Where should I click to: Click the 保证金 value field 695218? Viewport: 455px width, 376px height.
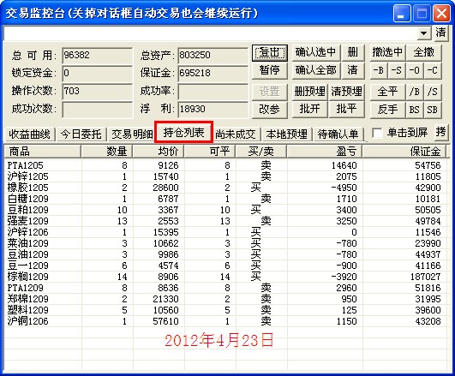coord(213,73)
